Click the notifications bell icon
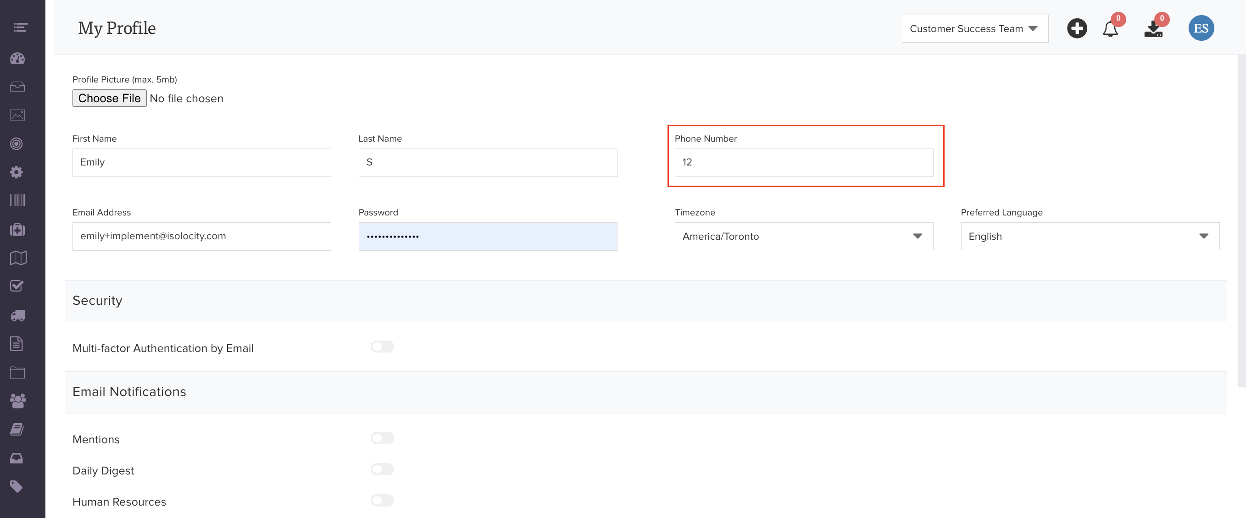 point(1110,29)
